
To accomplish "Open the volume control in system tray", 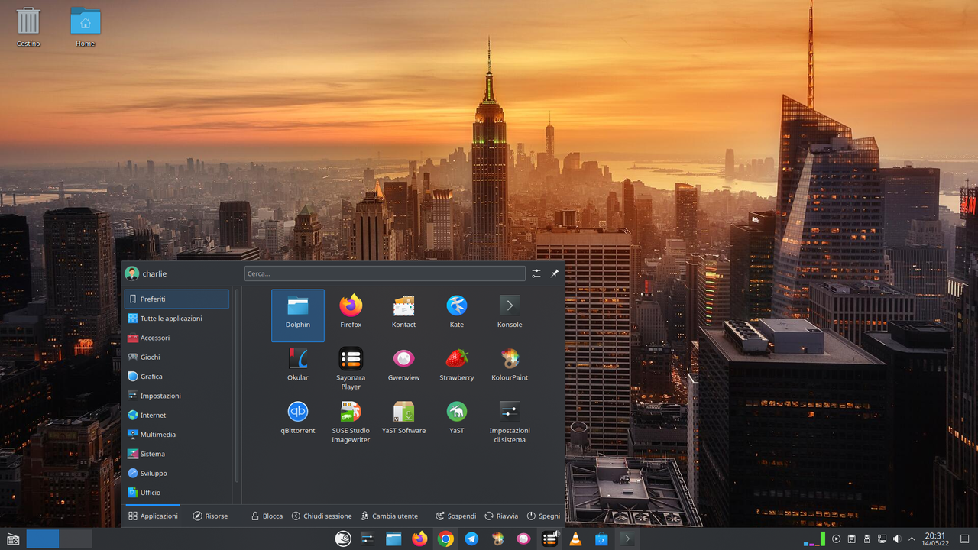I will coord(897,539).
